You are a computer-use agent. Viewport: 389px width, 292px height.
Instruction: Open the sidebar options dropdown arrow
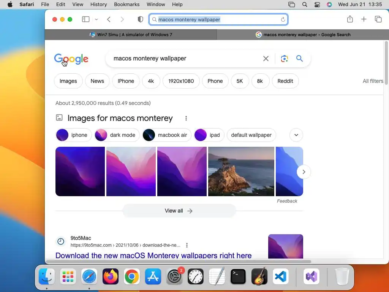click(x=96, y=19)
